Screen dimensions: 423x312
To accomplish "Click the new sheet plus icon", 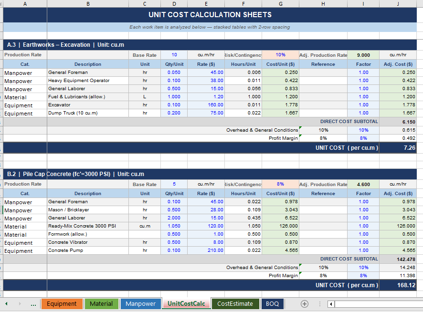I will (x=304, y=304).
